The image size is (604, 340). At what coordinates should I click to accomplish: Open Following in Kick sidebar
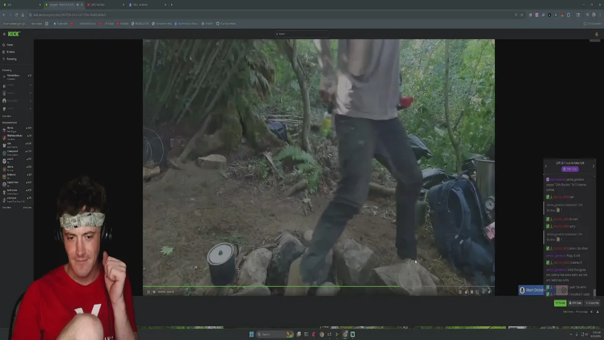tap(9, 59)
